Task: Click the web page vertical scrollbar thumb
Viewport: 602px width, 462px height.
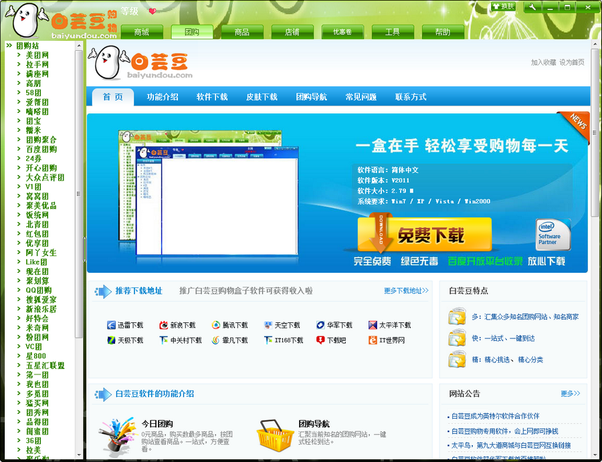Action: pyautogui.click(x=595, y=133)
